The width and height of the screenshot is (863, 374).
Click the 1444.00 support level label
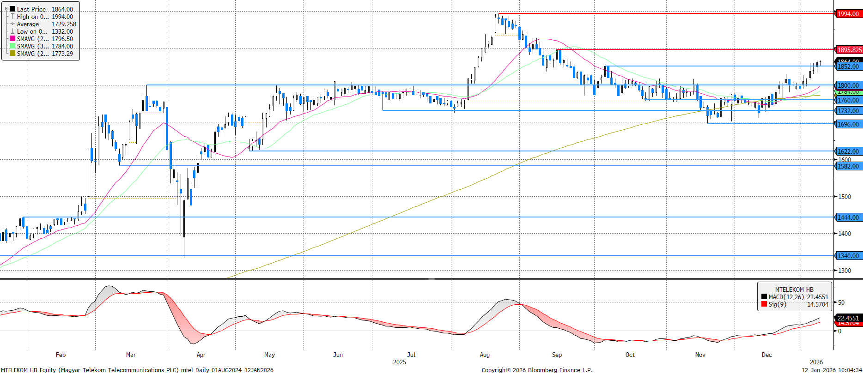coord(849,217)
